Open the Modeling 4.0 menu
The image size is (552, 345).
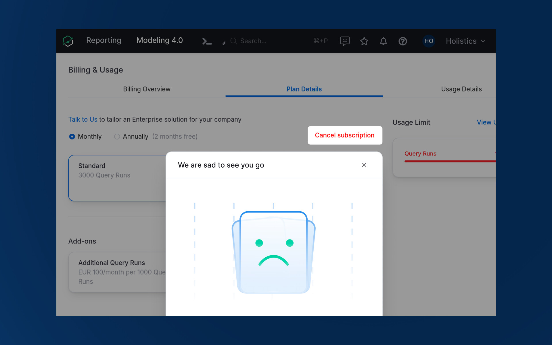pos(160,41)
